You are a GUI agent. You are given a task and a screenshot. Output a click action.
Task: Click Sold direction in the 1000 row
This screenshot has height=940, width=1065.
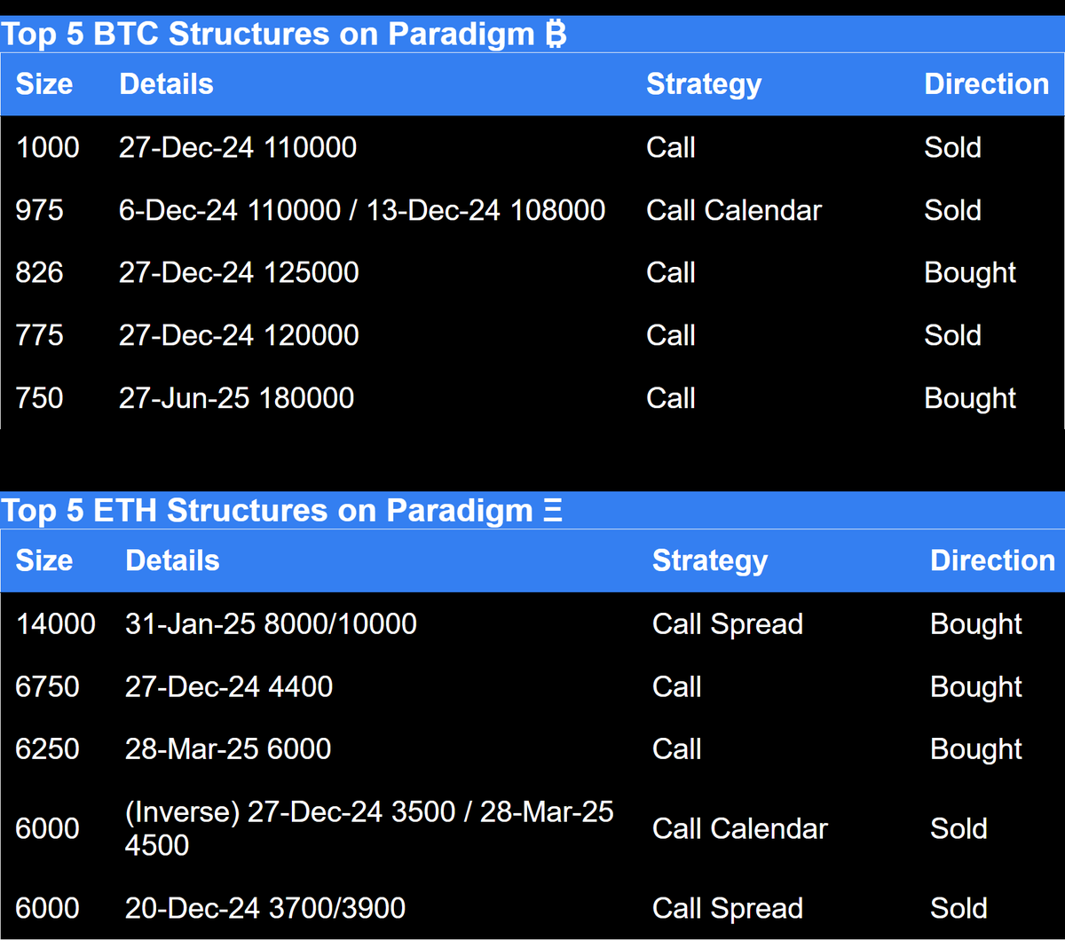(953, 147)
